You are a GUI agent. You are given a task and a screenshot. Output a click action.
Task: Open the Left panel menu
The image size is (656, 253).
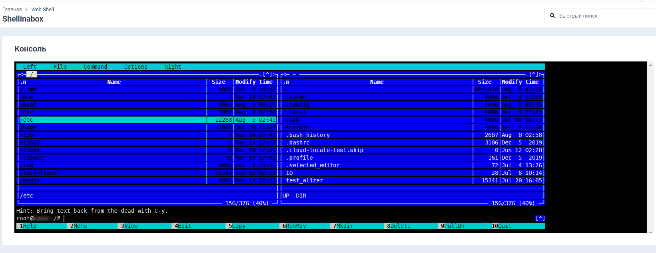[x=30, y=67]
